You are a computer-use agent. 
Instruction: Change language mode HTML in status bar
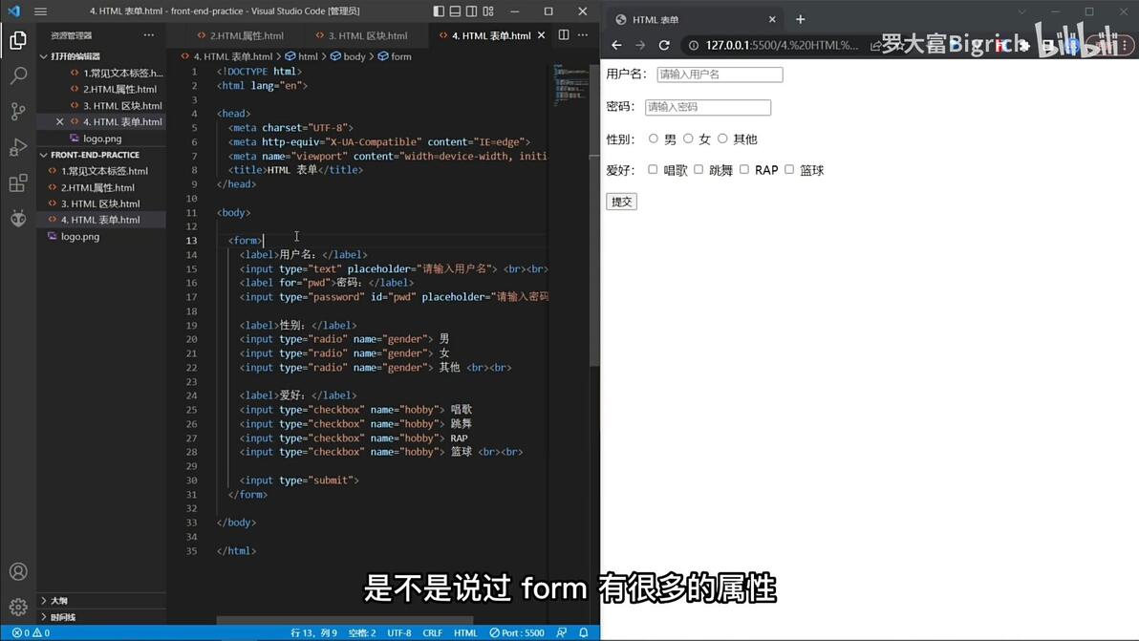tap(465, 633)
